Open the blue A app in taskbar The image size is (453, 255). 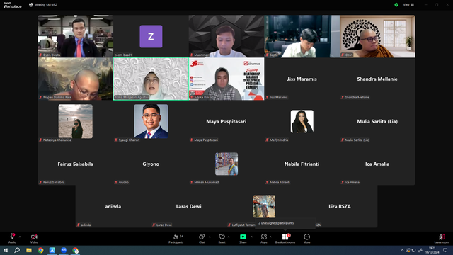click(52, 250)
